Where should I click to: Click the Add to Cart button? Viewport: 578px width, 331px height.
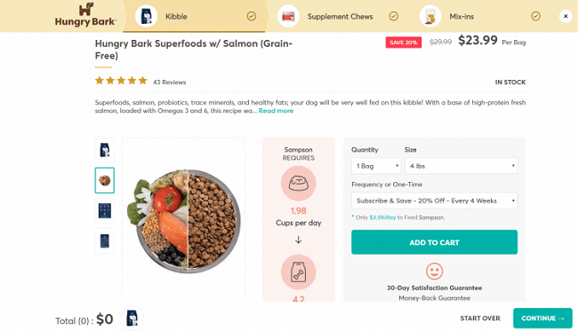click(434, 242)
